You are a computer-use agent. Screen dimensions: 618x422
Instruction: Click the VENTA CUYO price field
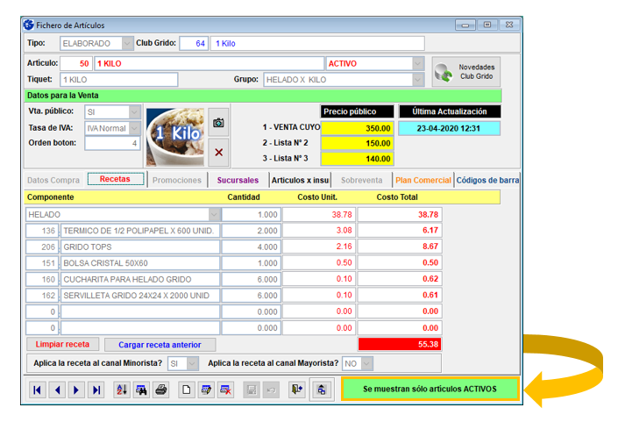[357, 128]
